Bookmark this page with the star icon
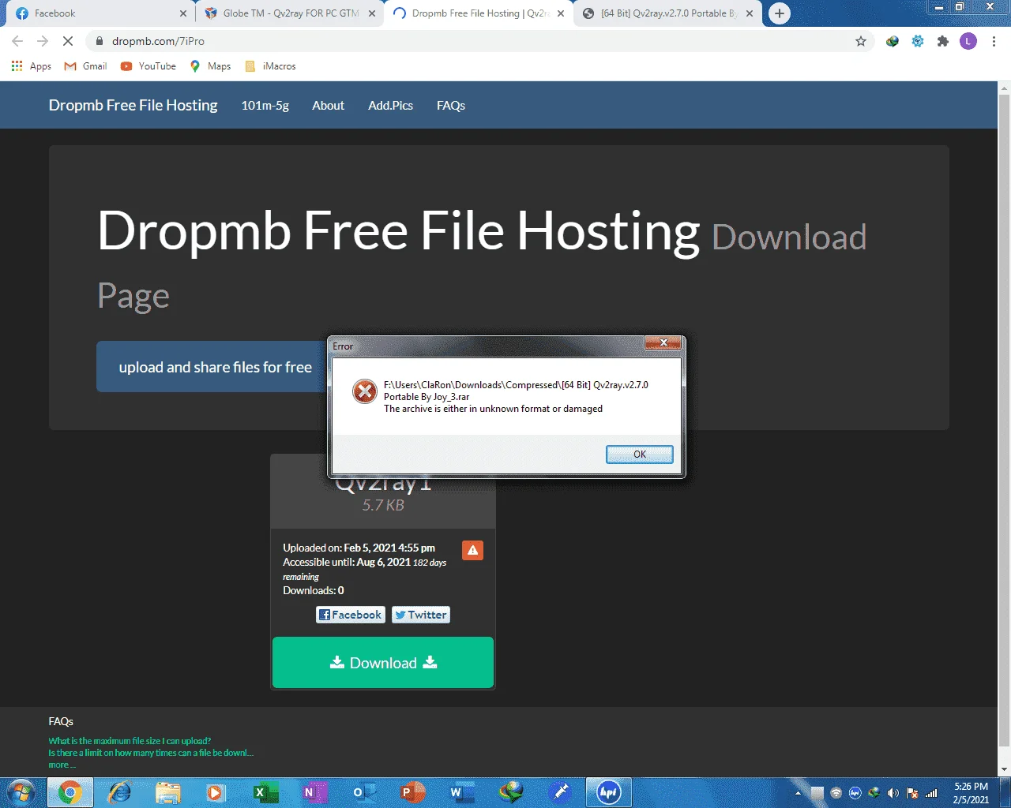 tap(861, 41)
